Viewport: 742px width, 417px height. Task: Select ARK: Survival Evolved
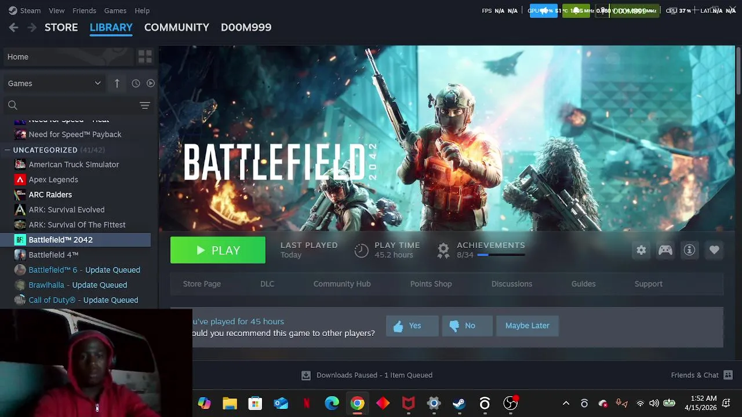coord(67,210)
